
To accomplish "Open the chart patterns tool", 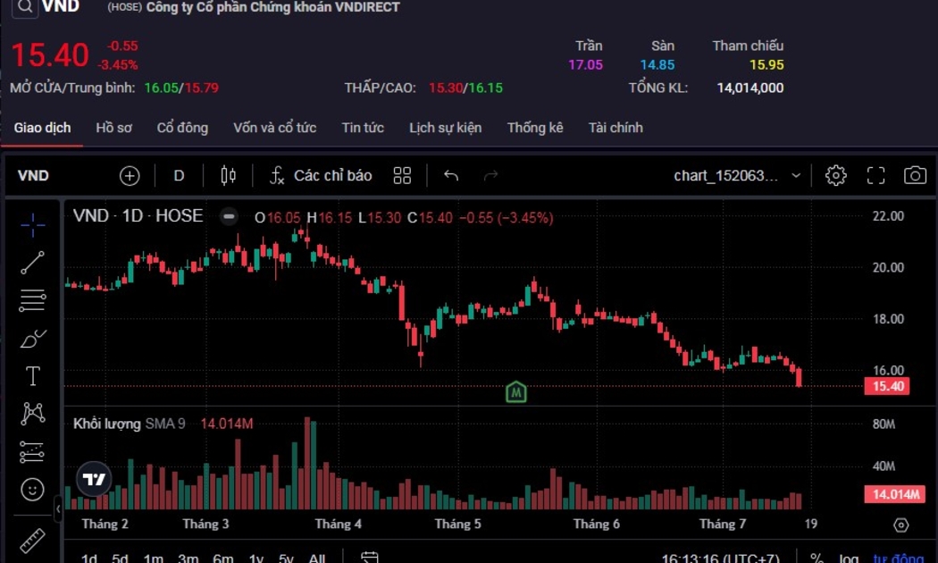I will pos(33,414).
